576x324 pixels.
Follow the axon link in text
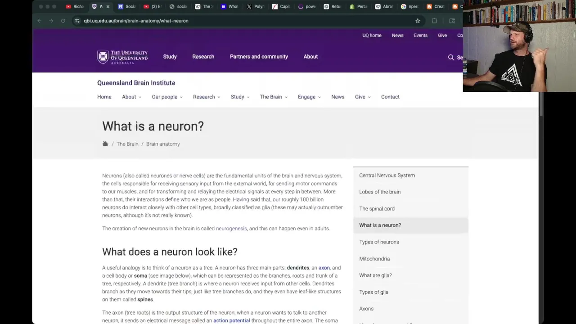pyautogui.click(x=324, y=268)
